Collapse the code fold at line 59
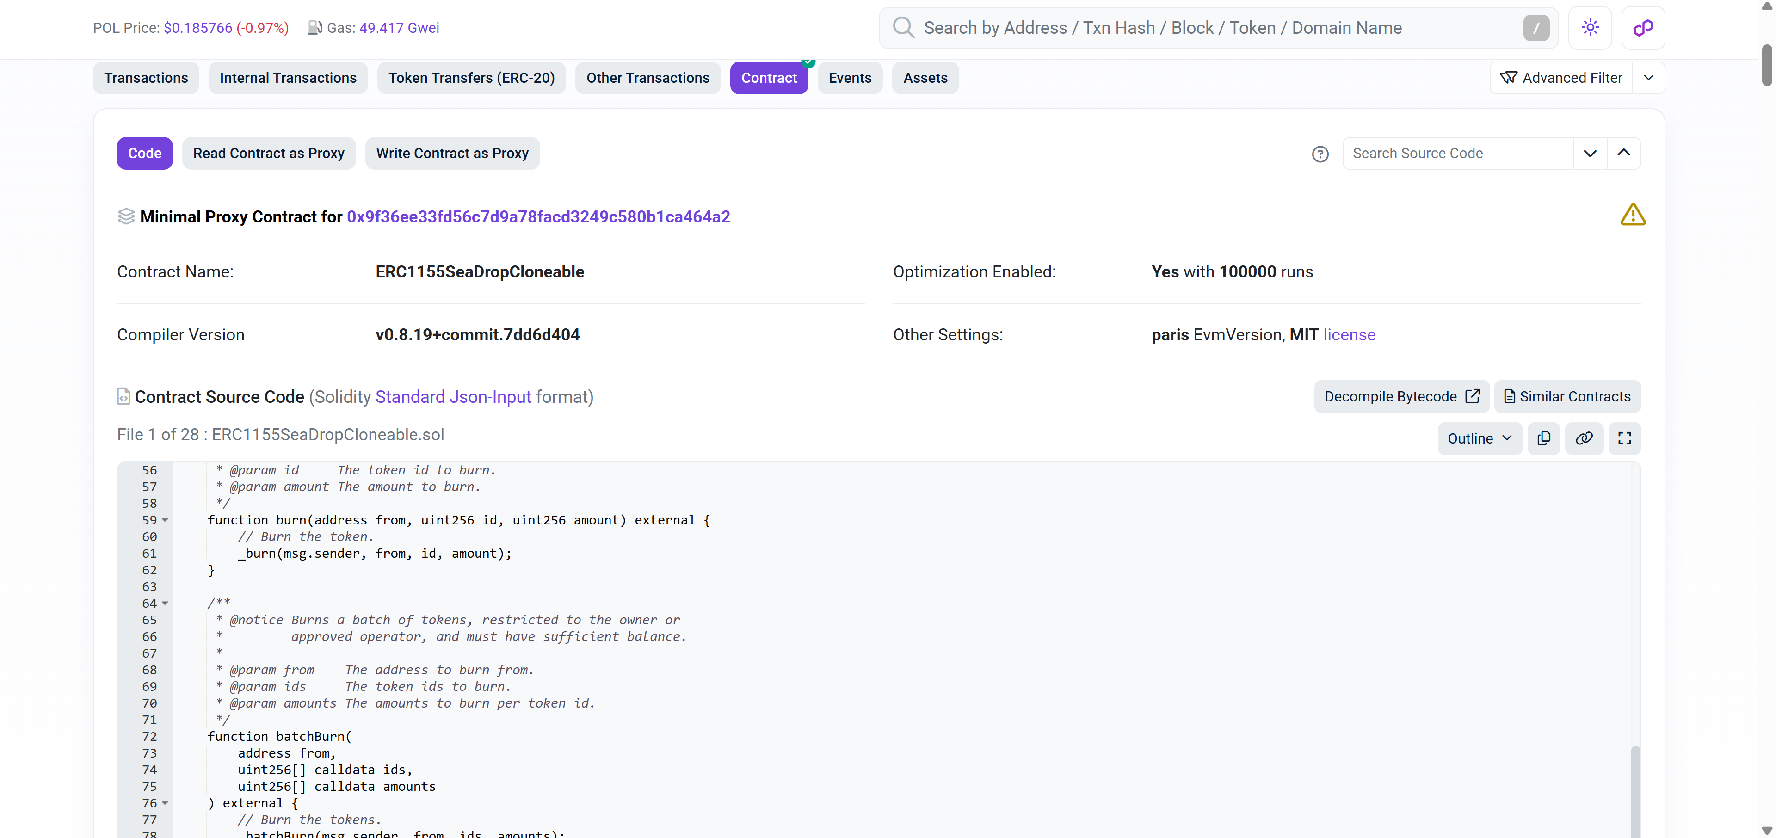Image resolution: width=1776 pixels, height=838 pixels. coord(166,520)
